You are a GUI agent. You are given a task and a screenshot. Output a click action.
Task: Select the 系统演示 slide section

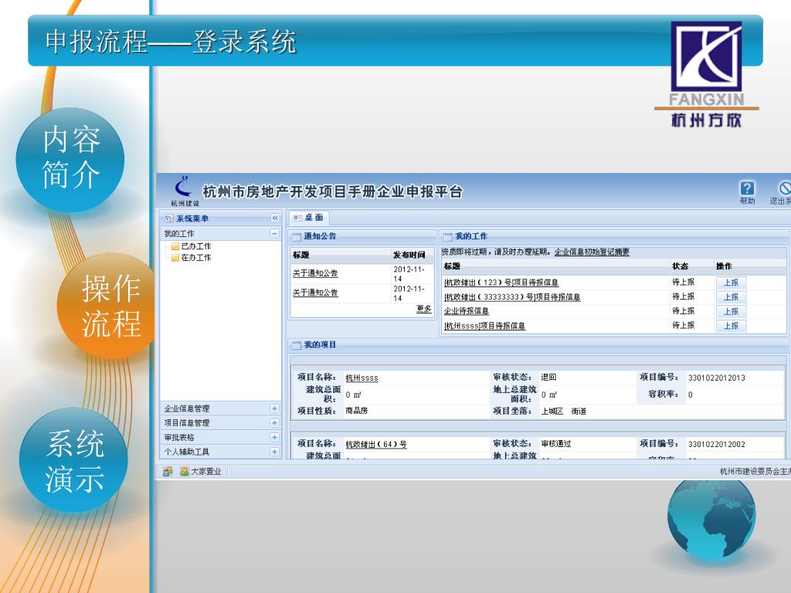click(x=73, y=461)
